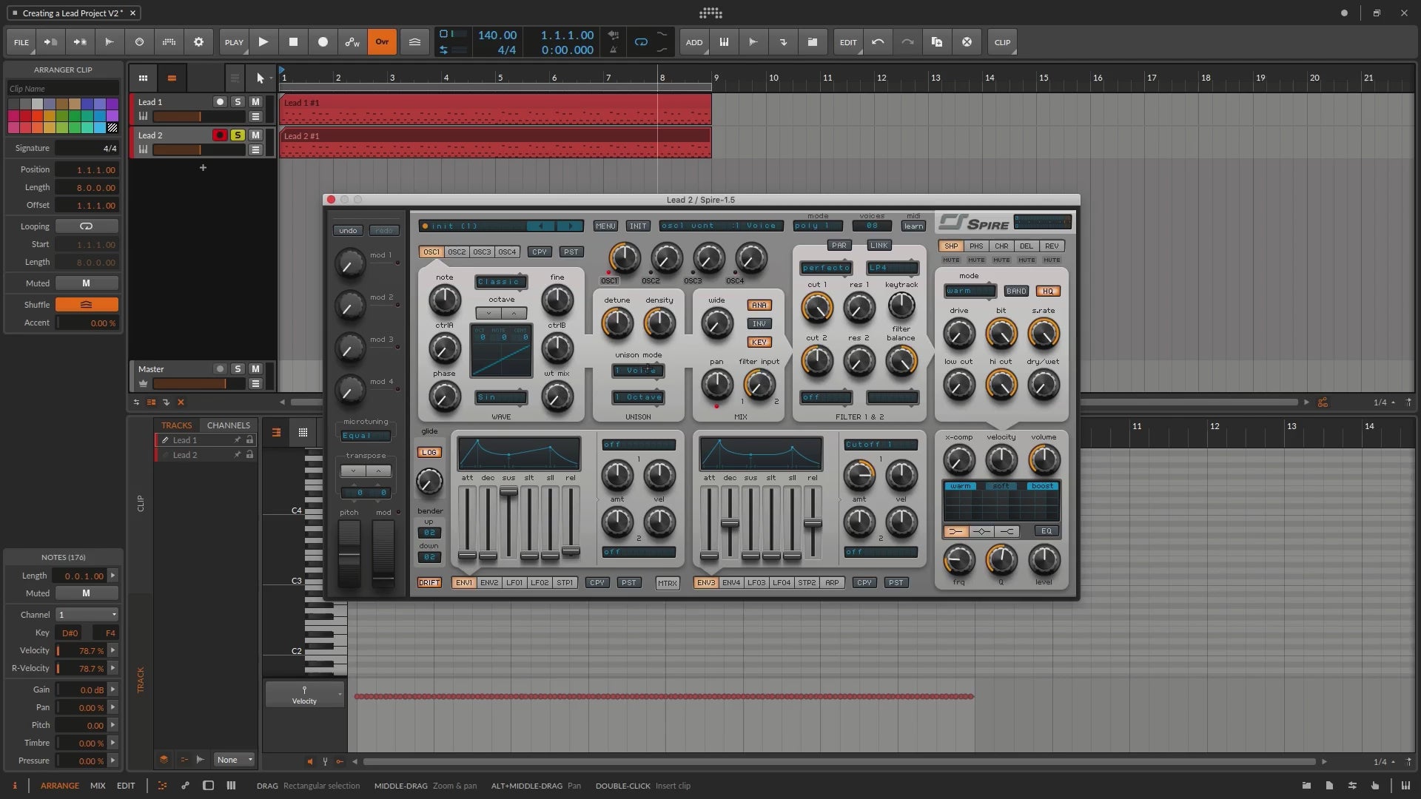The width and height of the screenshot is (1421, 799).
Task: Toggle clip Looping button
Action: pyautogui.click(x=87, y=226)
